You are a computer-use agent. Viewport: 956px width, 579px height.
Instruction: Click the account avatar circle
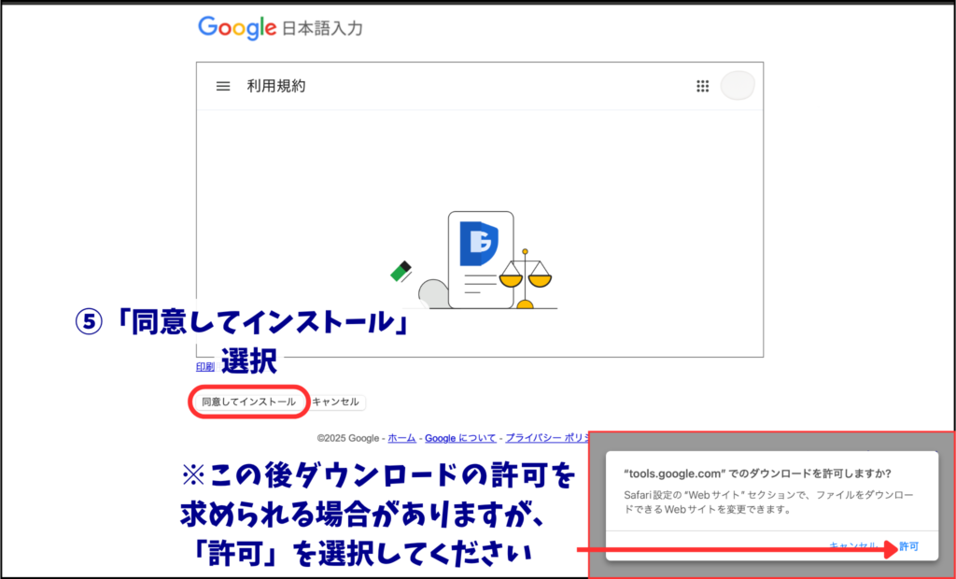pos(738,85)
